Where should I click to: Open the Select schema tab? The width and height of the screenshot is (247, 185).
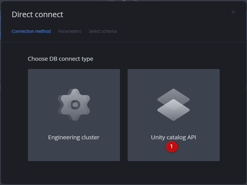pyautogui.click(x=103, y=31)
